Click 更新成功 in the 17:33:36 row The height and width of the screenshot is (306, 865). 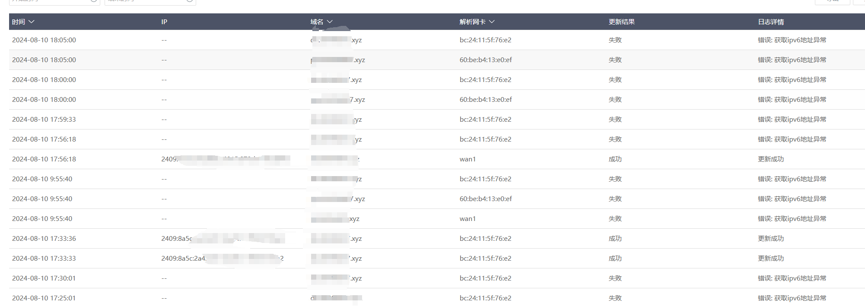point(770,239)
